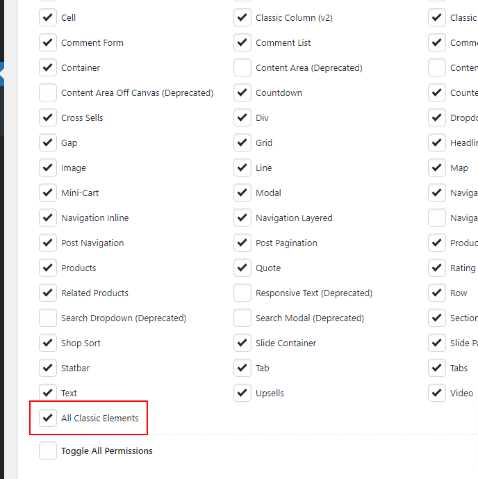
Task: Tick the Search Modal (Deprecated) box
Action: [242, 318]
